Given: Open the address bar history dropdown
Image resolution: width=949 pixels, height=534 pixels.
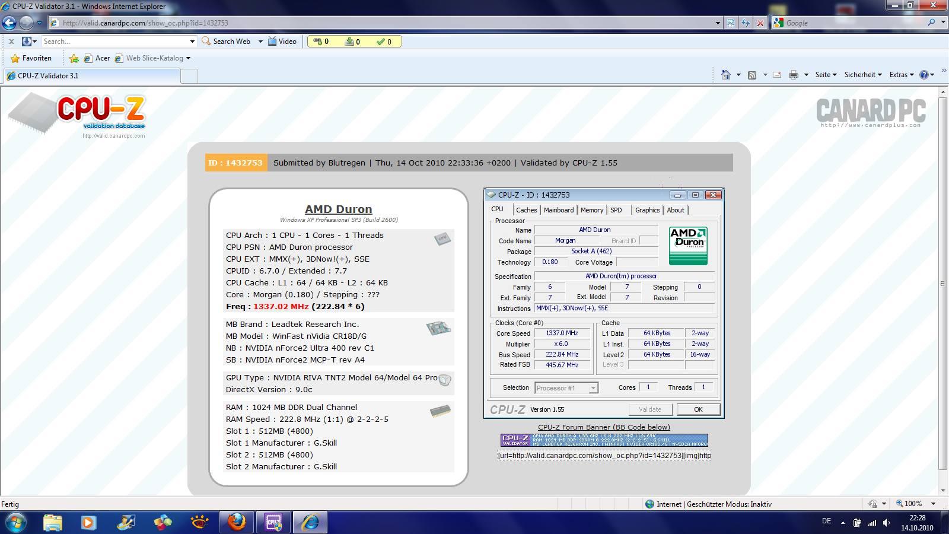Looking at the screenshot, I should pos(718,23).
